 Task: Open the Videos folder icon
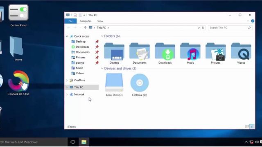(241, 53)
